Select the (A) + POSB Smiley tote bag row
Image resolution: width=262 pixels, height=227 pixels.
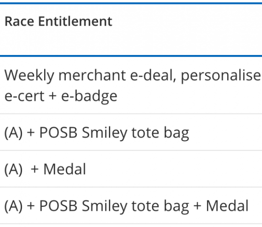coord(131,132)
